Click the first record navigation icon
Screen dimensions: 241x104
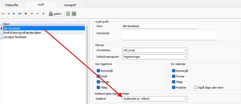click(3, 14)
